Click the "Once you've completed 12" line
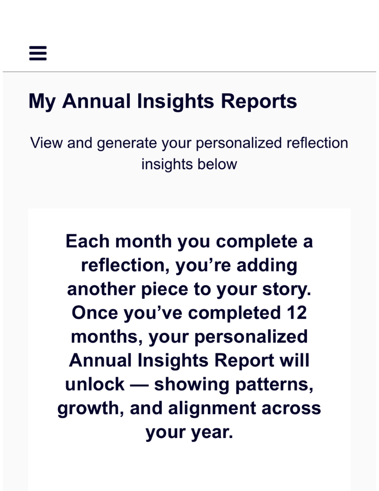379x491 pixels. pyautogui.click(x=189, y=313)
